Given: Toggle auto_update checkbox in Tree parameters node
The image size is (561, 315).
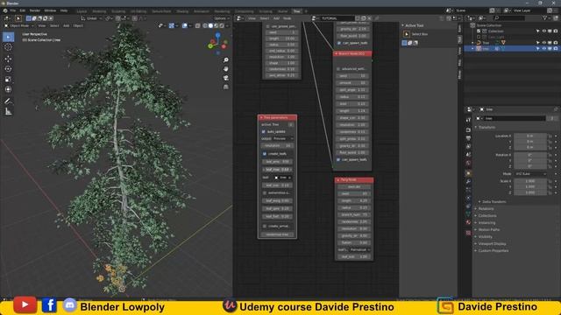Looking at the screenshot, I should pyautogui.click(x=264, y=131).
